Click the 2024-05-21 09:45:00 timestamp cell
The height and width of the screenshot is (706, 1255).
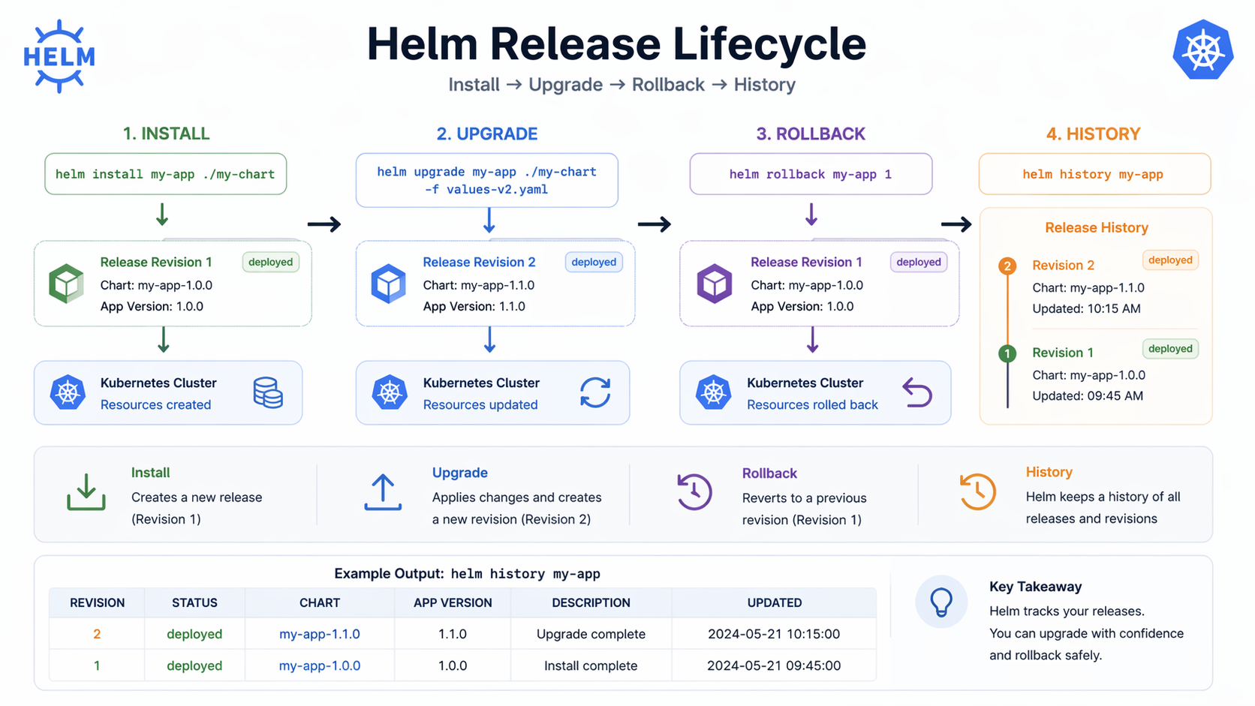pyautogui.click(x=774, y=665)
